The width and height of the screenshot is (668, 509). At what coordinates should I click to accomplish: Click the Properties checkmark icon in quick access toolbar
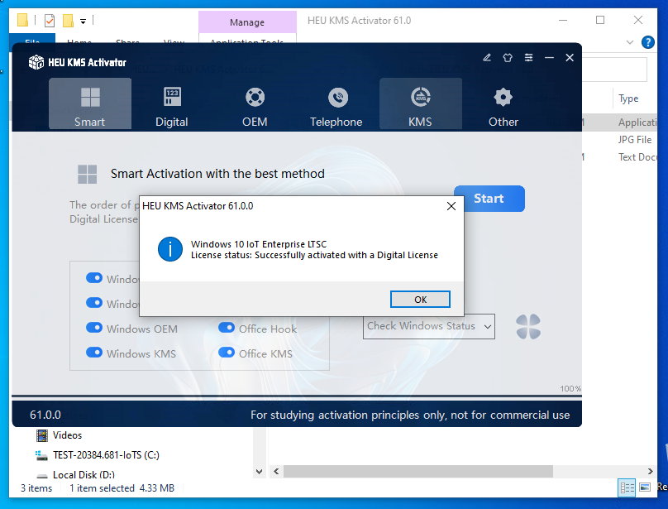click(x=50, y=21)
